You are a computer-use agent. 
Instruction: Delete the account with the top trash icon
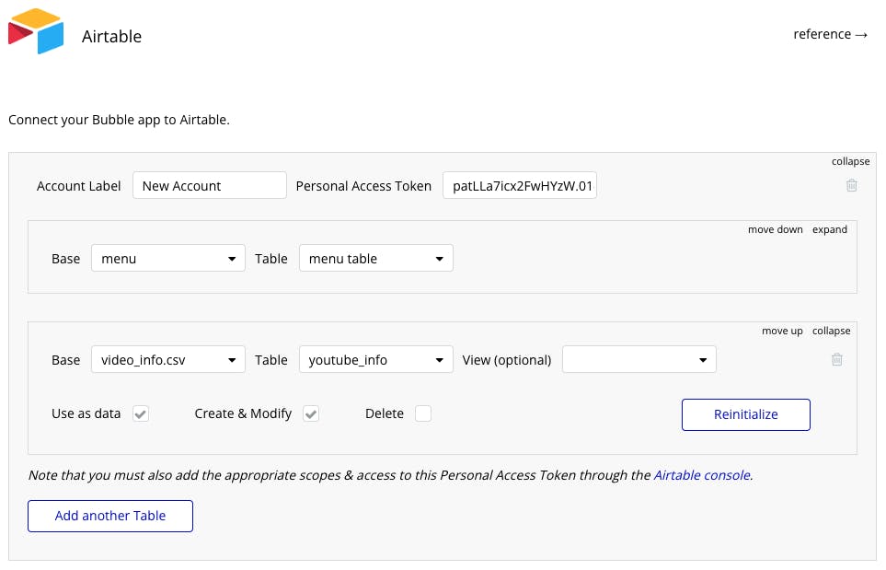coord(852,185)
